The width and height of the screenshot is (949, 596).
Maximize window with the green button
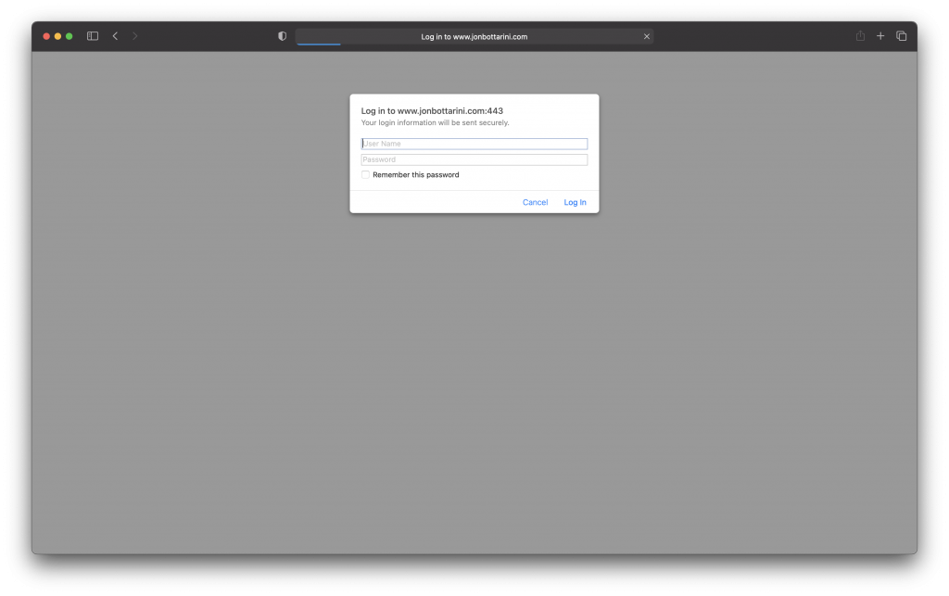(70, 36)
